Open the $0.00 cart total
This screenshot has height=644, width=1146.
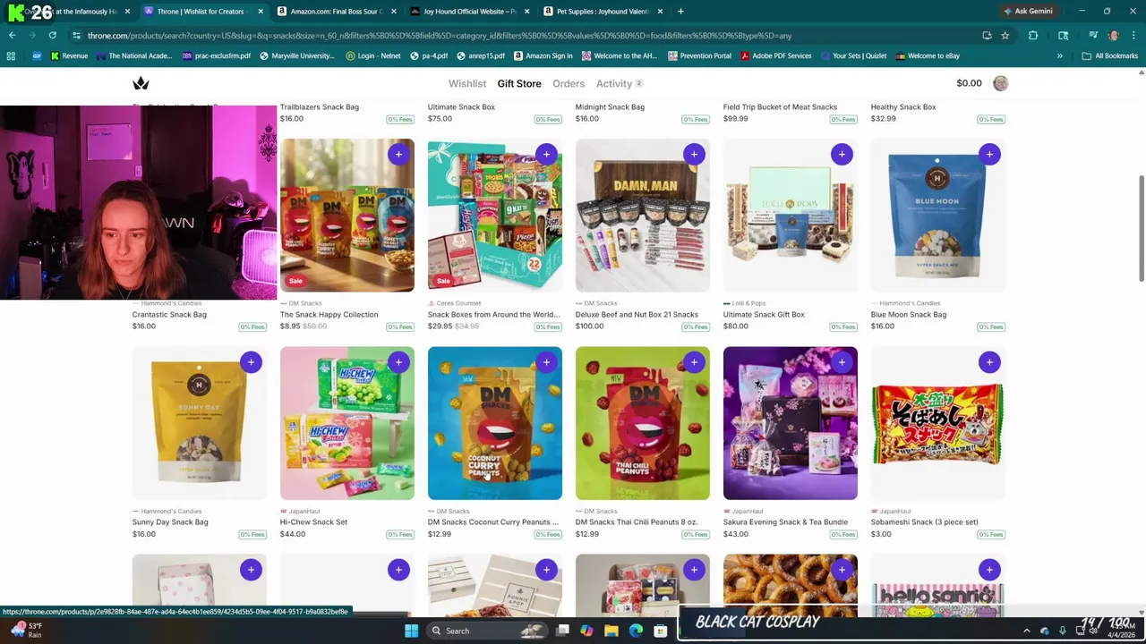click(x=969, y=83)
